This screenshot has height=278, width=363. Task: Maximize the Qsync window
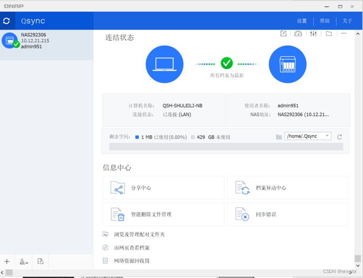coord(340,6)
